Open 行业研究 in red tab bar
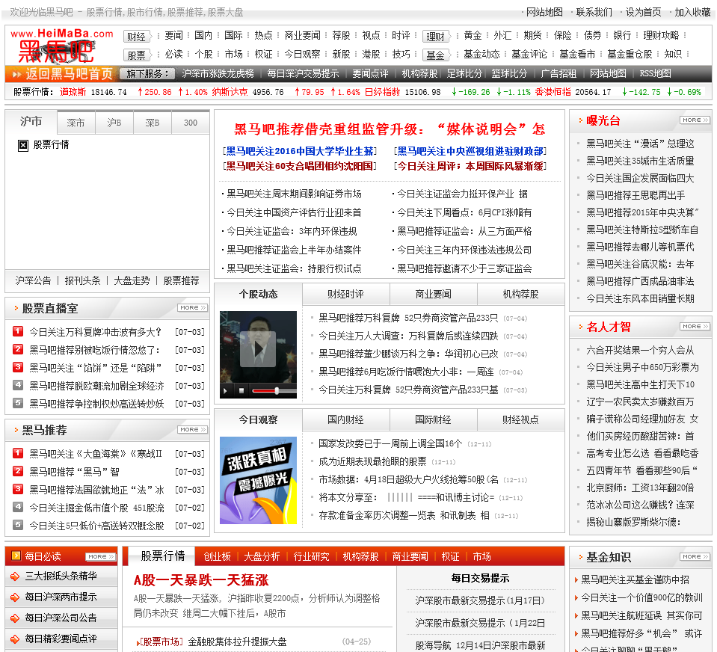The width and height of the screenshot is (717, 652). click(x=312, y=556)
